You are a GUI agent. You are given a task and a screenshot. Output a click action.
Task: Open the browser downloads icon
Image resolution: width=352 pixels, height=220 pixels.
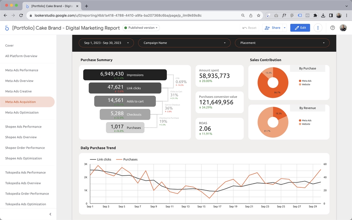(323, 15)
